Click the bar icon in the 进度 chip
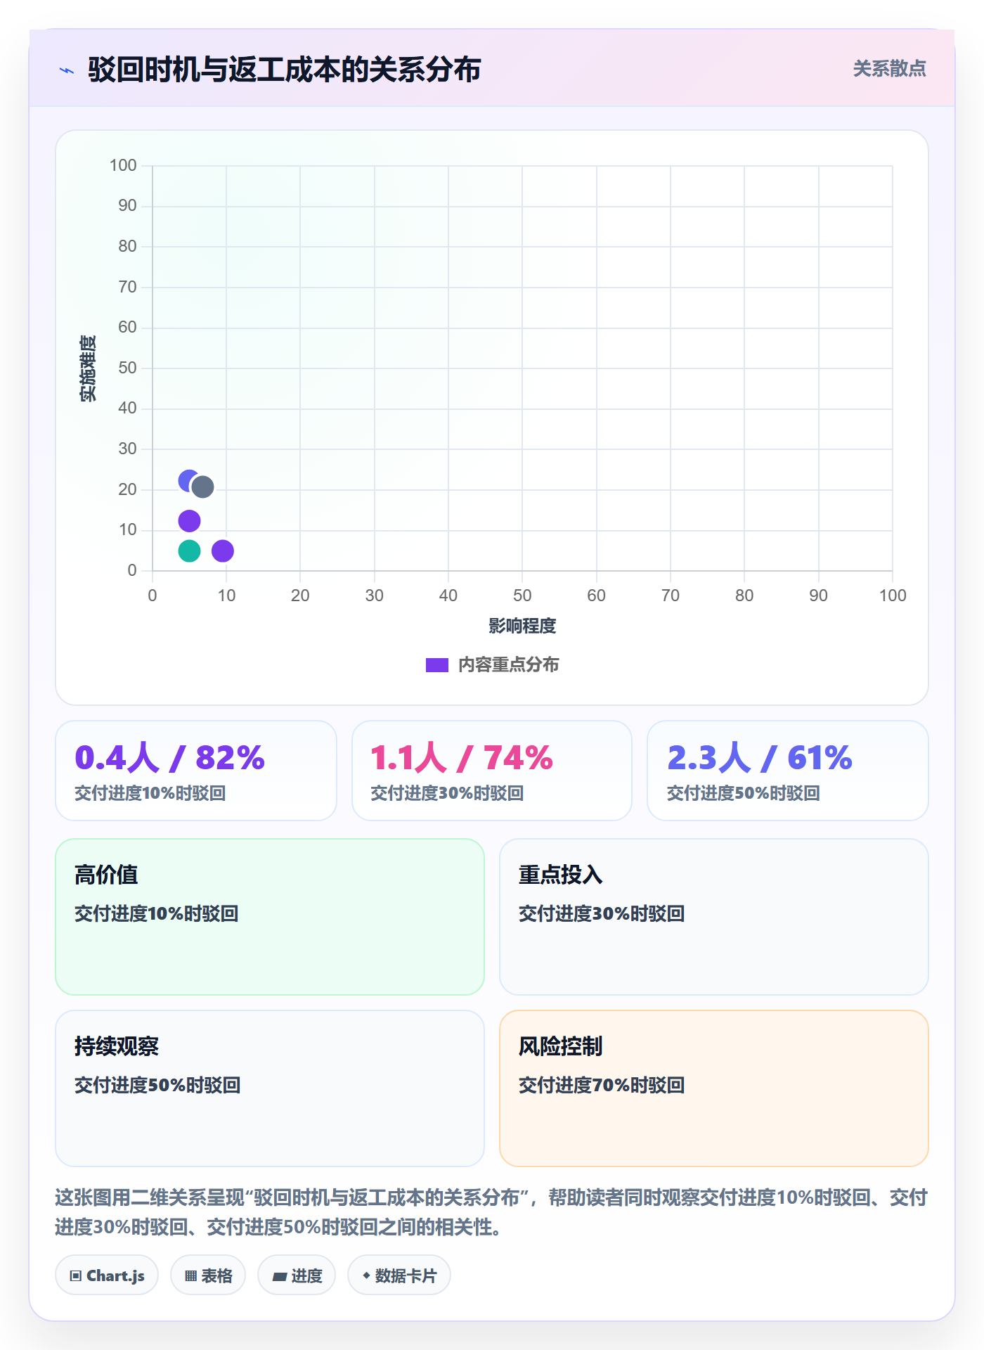Image resolution: width=984 pixels, height=1350 pixels. 280,1277
